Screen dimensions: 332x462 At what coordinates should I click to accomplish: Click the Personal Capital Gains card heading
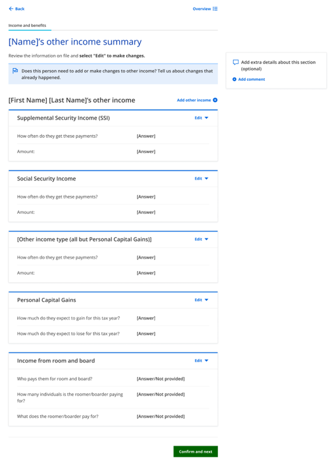click(x=46, y=300)
